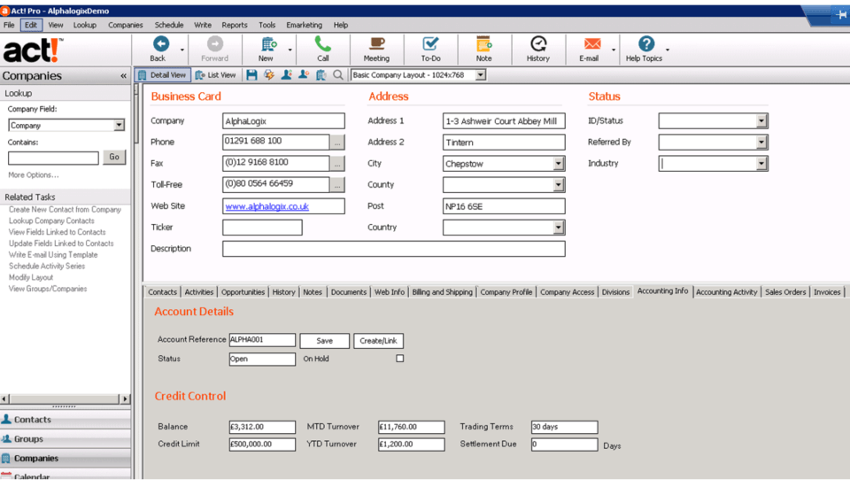The width and height of the screenshot is (850, 487).
Task: Expand the Basic Company Layout dropdown
Action: point(480,75)
